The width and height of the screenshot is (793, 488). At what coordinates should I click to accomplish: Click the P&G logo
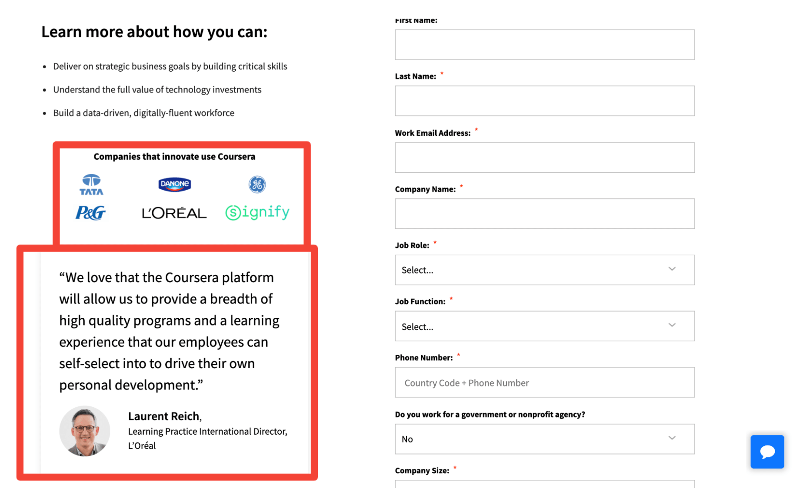pyautogui.click(x=90, y=213)
